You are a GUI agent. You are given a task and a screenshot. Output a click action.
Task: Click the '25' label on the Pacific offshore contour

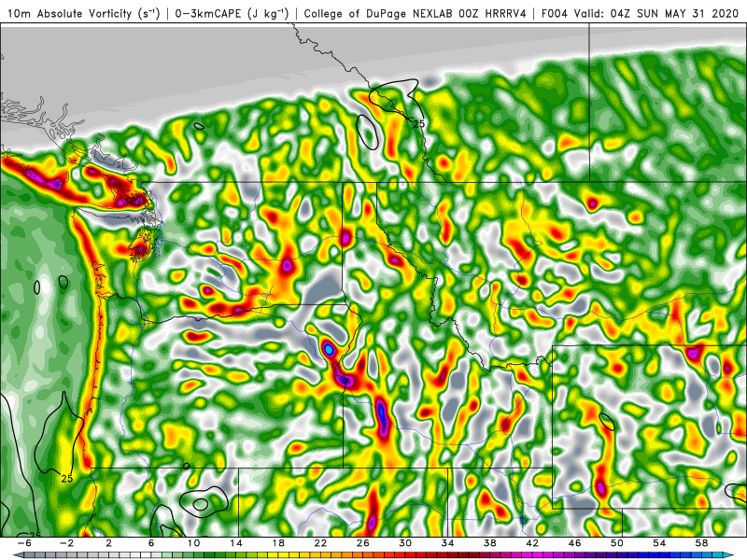coord(66,479)
